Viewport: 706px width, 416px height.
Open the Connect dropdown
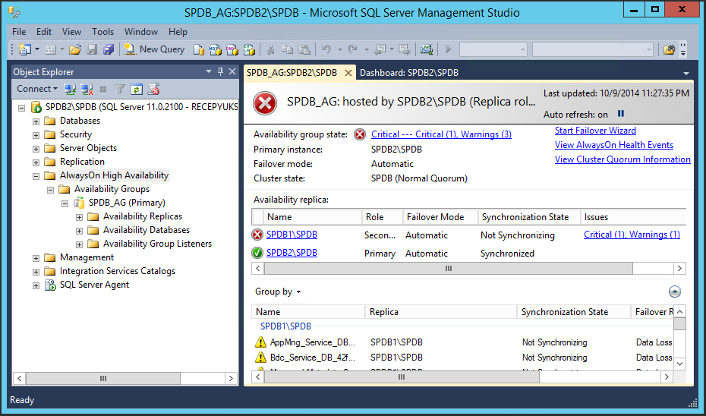pyautogui.click(x=37, y=89)
